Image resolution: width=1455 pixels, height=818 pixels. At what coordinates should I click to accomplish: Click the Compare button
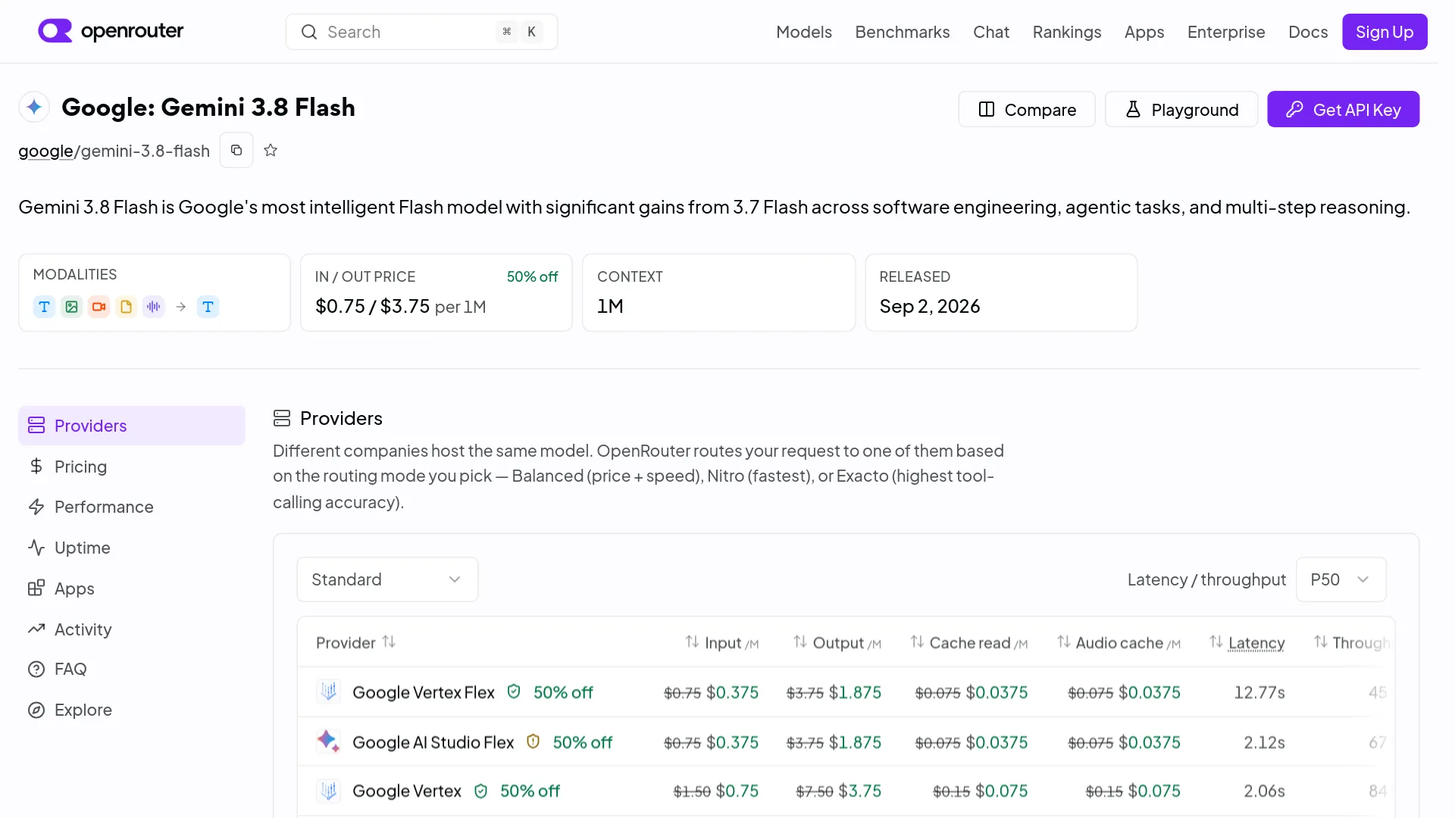[1026, 109]
